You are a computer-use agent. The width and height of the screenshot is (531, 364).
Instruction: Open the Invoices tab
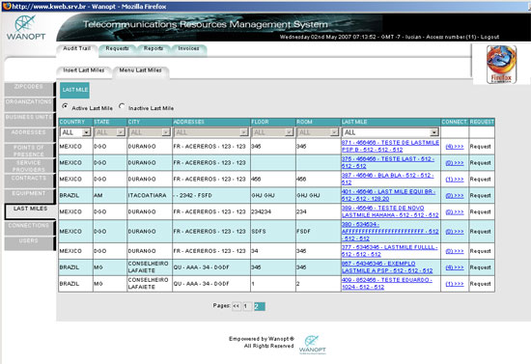(x=188, y=49)
